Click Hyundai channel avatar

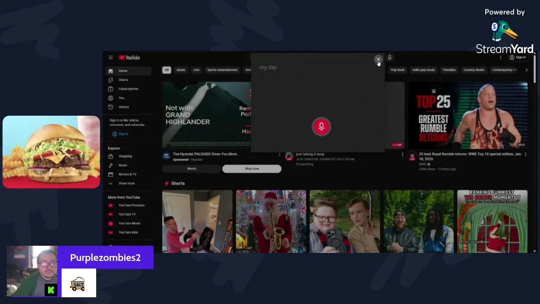[x=167, y=156]
